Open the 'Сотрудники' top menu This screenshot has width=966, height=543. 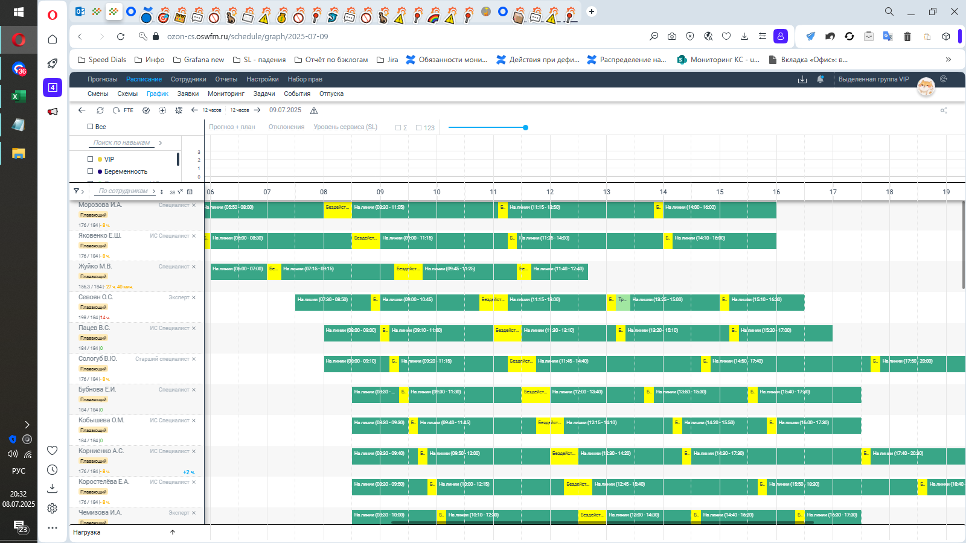[188, 79]
